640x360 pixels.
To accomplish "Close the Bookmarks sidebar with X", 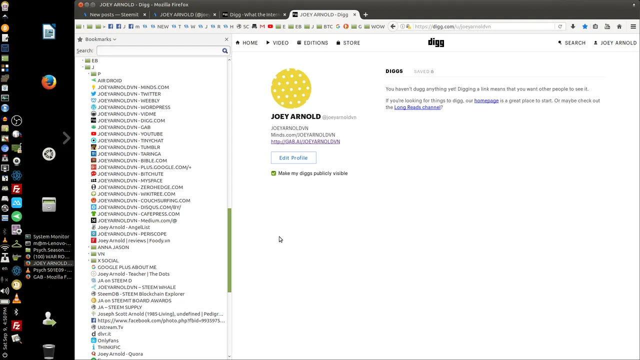I will pyautogui.click(x=226, y=39).
